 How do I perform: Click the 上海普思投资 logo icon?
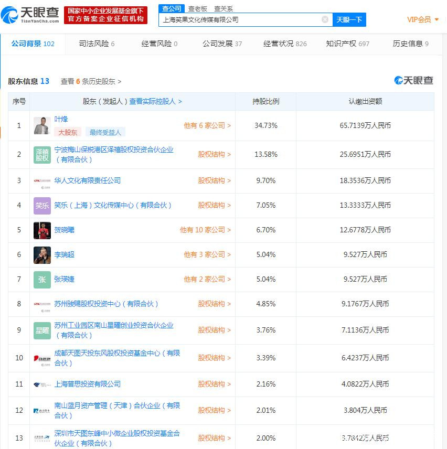click(42, 384)
